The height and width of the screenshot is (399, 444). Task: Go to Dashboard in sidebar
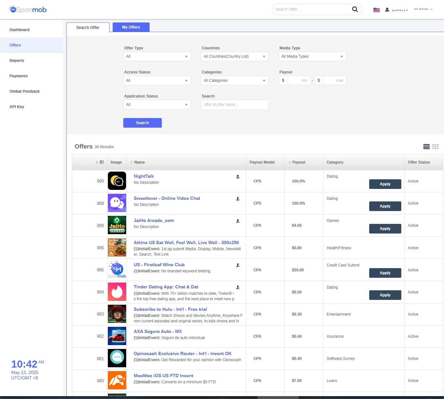pos(32,30)
